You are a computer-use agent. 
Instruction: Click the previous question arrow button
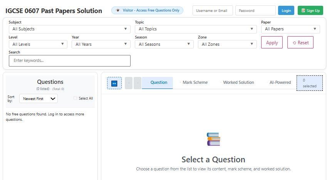click(129, 83)
